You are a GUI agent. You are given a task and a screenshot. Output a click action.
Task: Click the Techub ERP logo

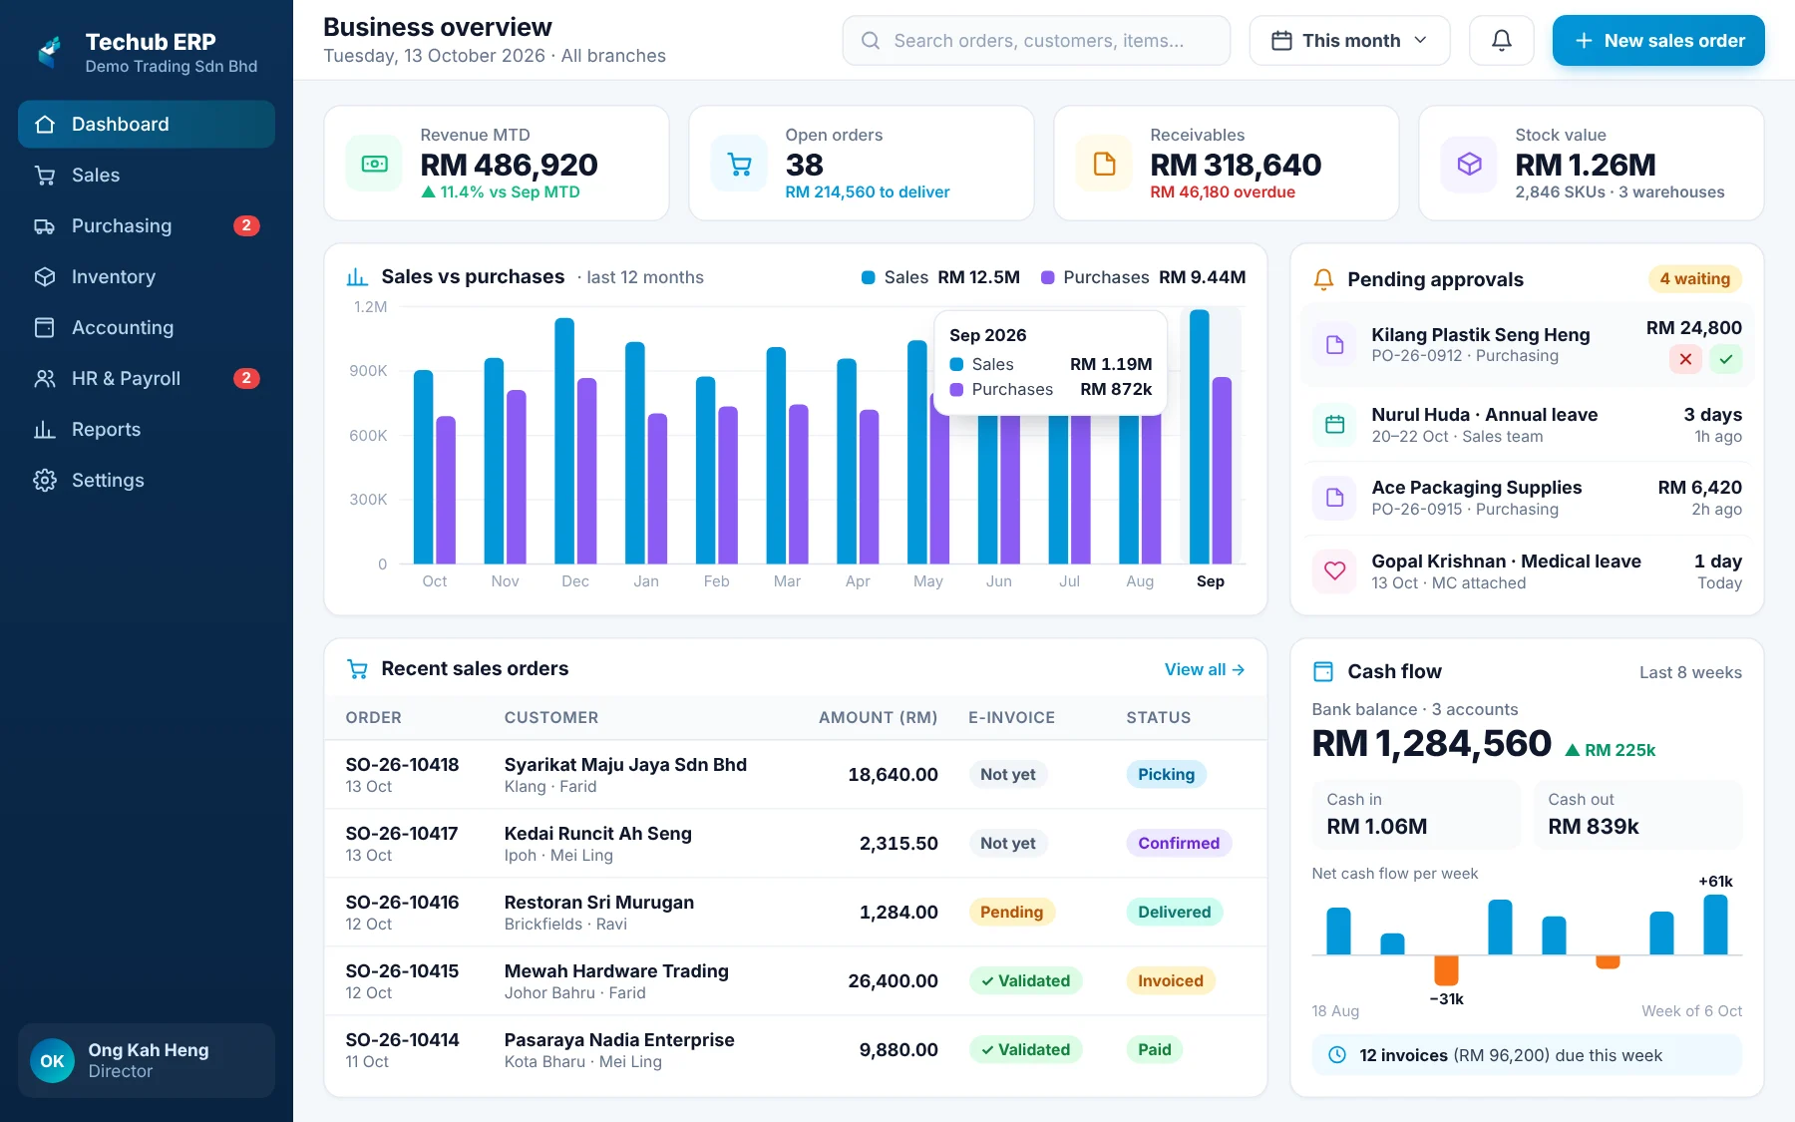click(x=50, y=52)
